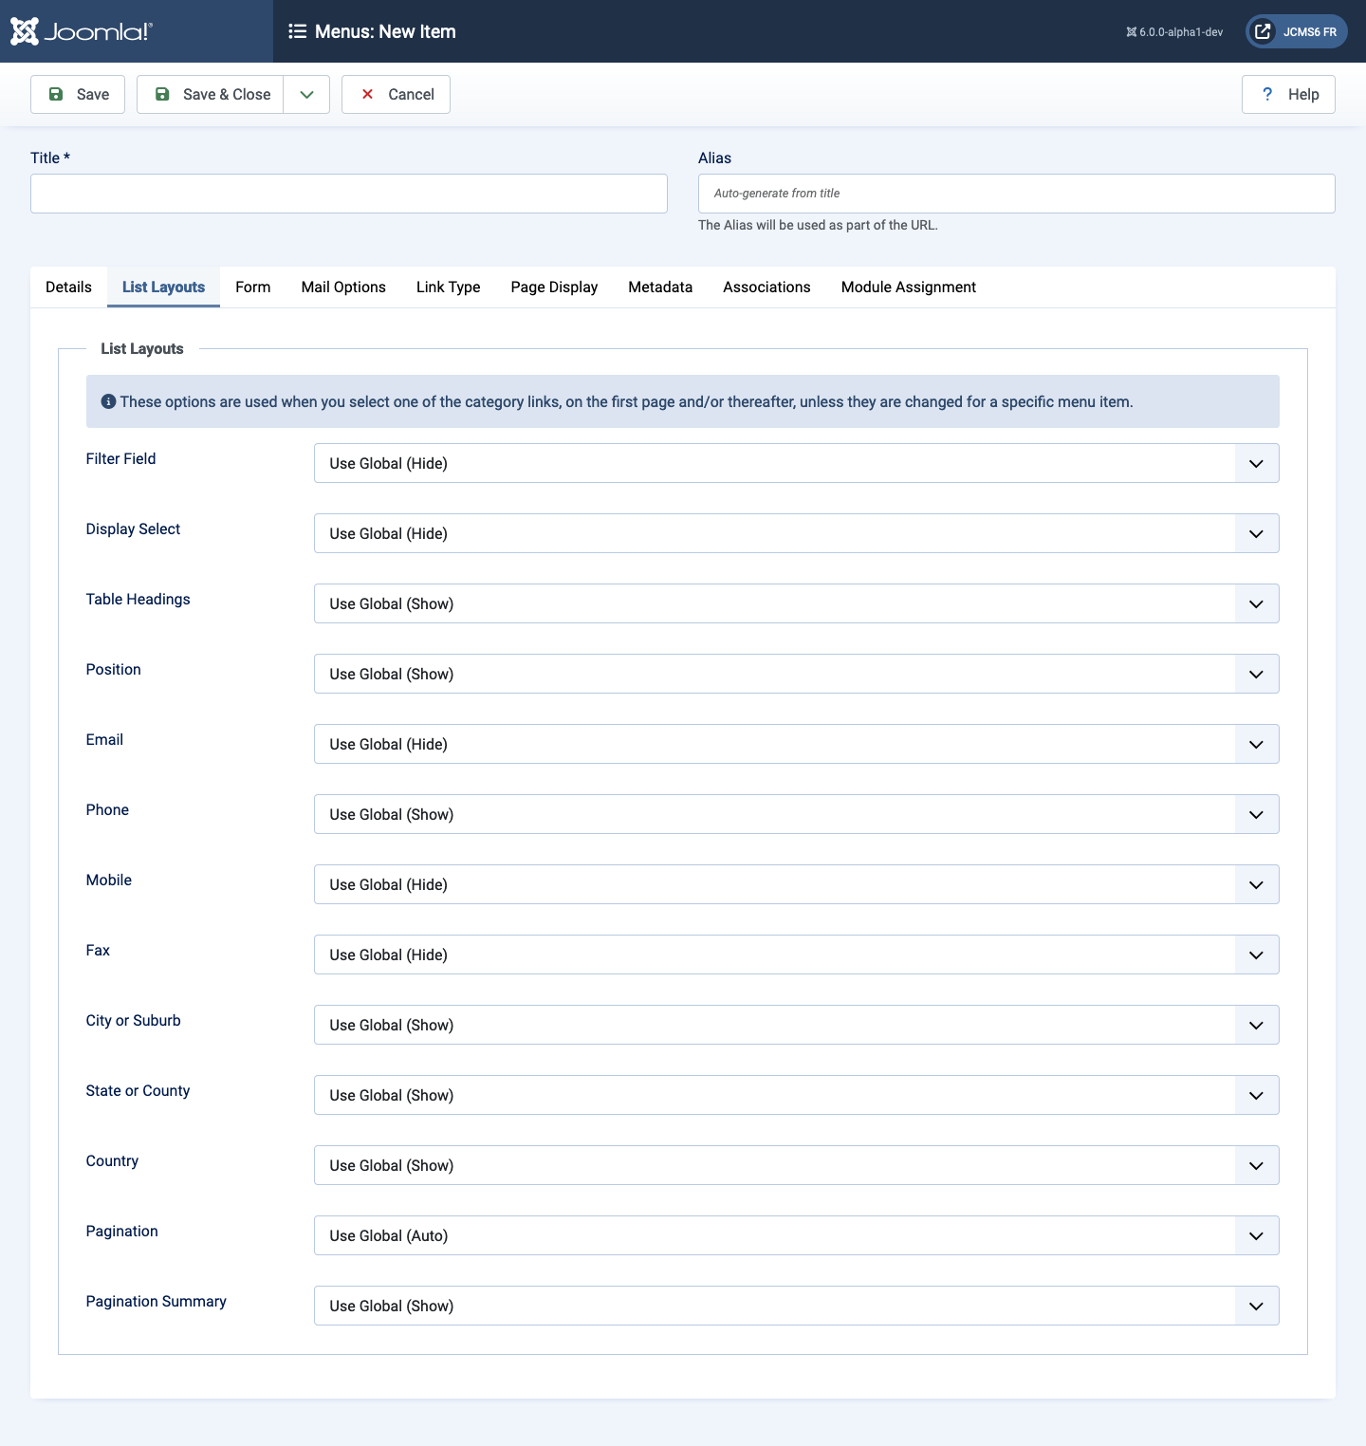Open the Position dropdown
Viewport: 1366px width, 1446px height.
[797, 674]
